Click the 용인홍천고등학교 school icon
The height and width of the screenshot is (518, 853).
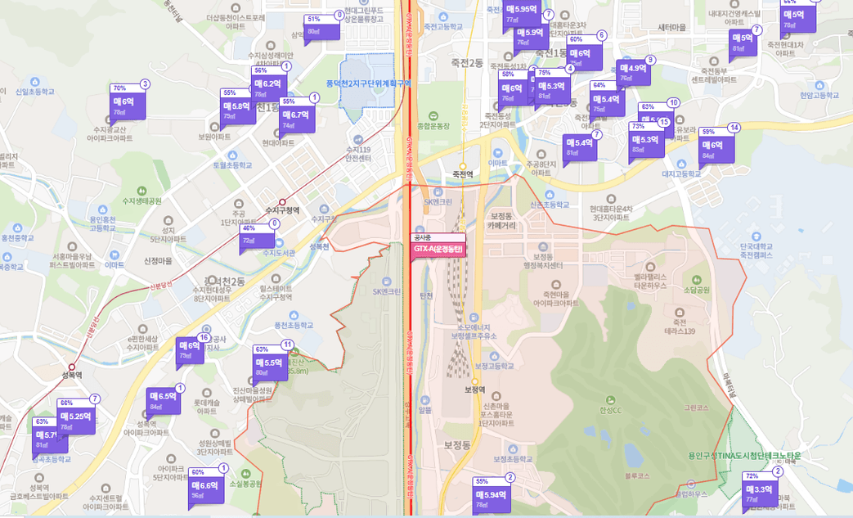tap(102, 210)
